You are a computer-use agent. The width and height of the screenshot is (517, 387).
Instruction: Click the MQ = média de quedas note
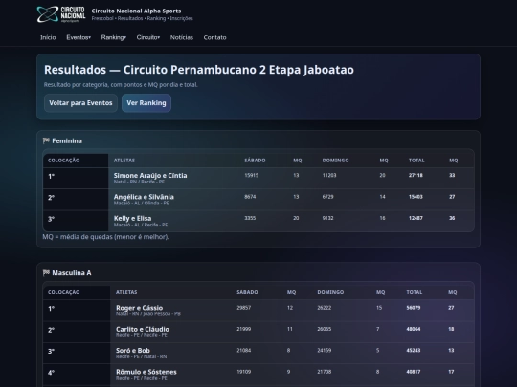pyautogui.click(x=106, y=237)
